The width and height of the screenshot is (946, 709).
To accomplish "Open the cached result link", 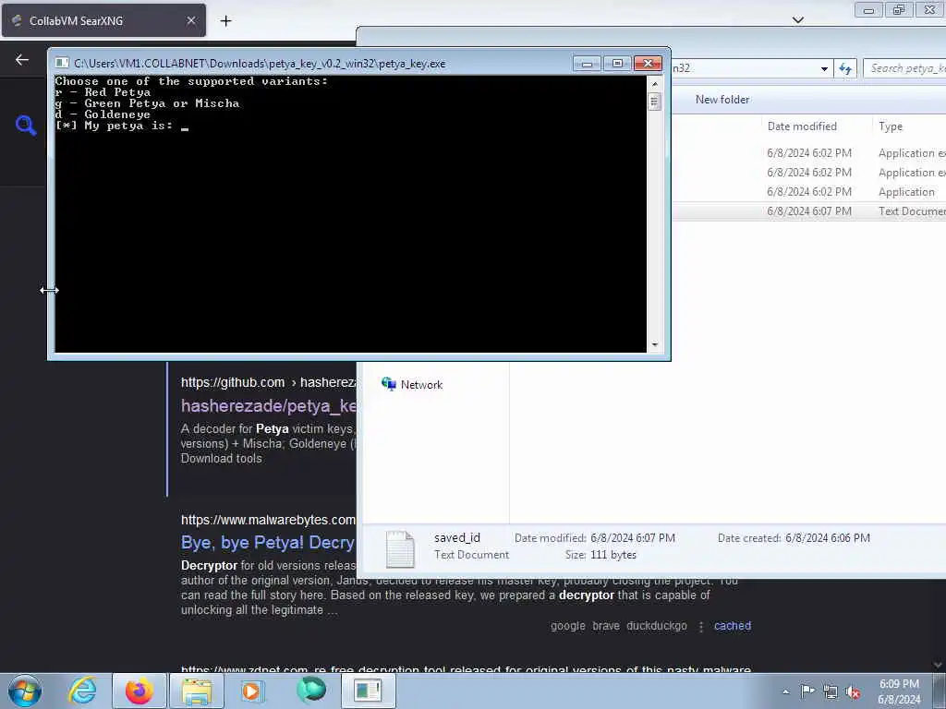I will pos(733,626).
